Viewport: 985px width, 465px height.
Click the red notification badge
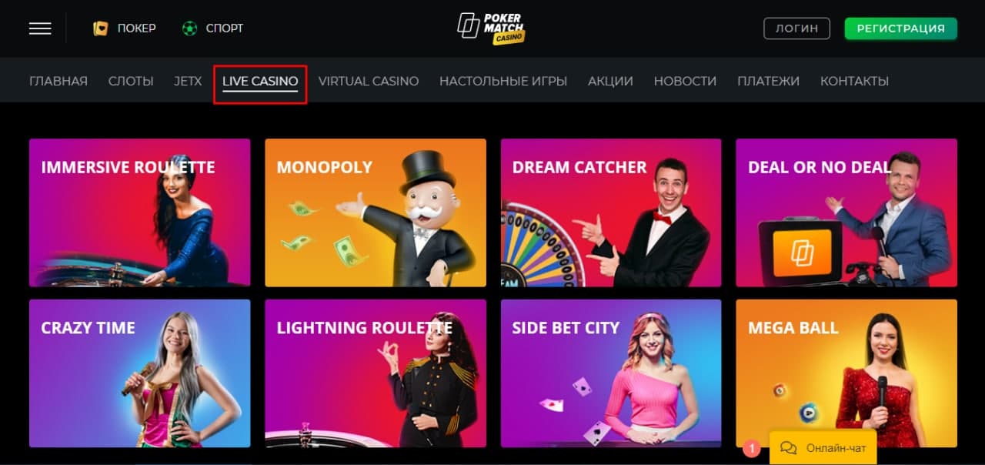[751, 447]
